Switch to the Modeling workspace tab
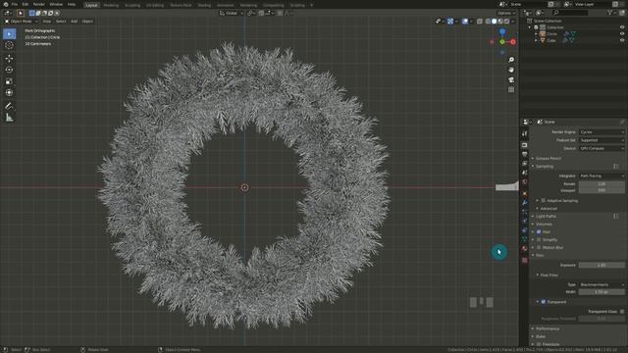Screen dimensions: 628x353 (111, 5)
